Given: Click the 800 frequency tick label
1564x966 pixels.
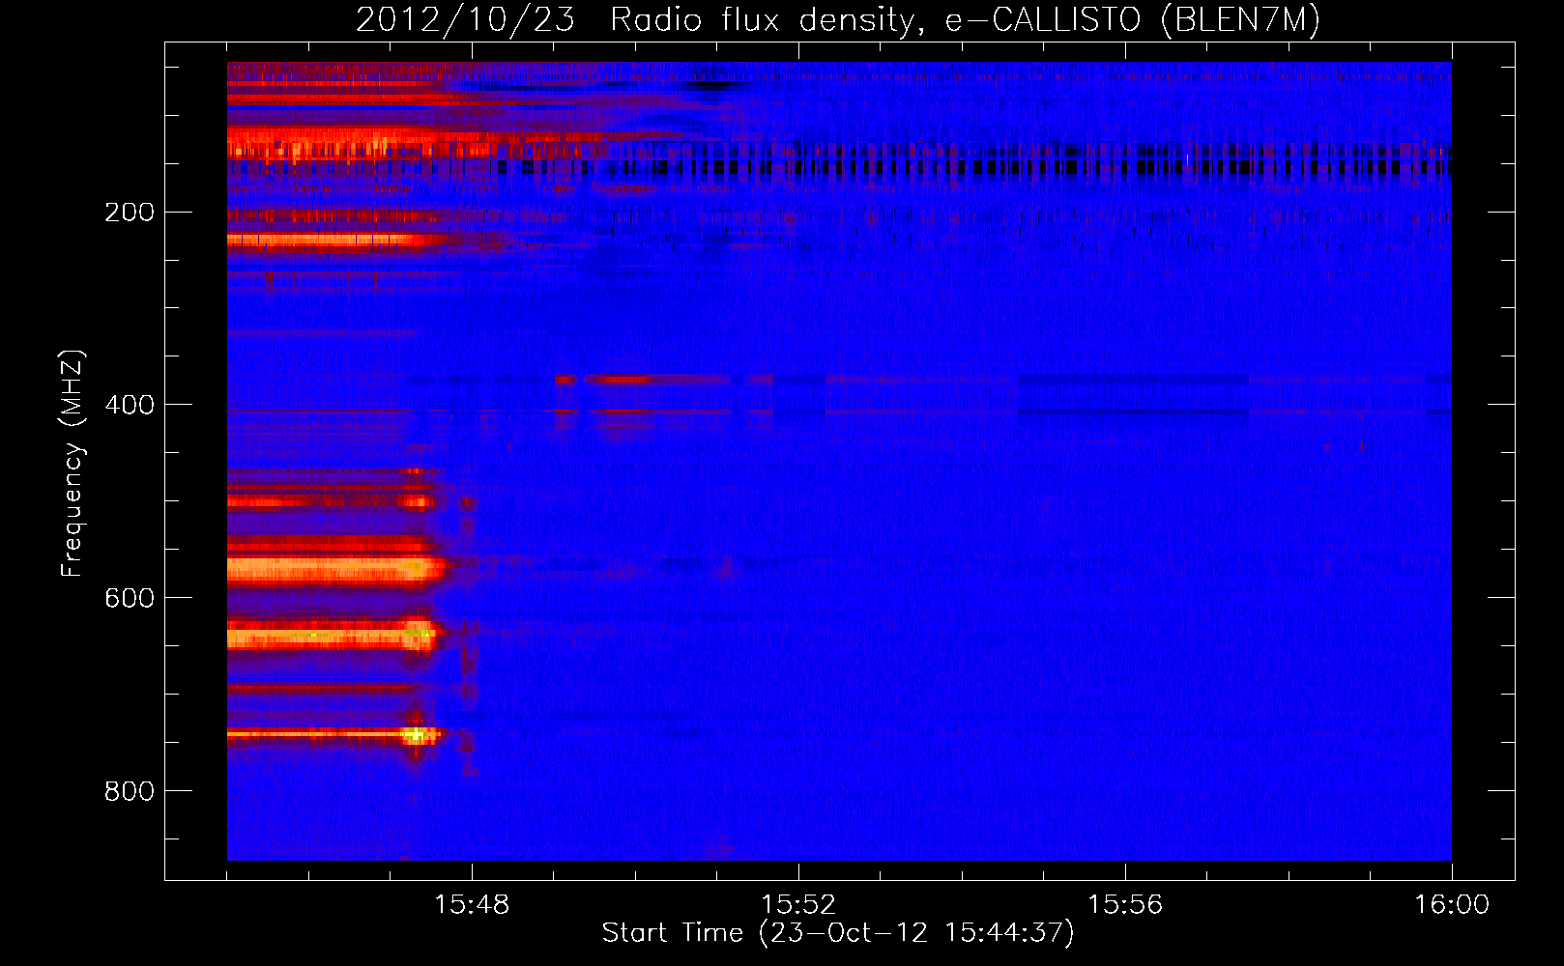Looking at the screenshot, I should tap(130, 791).
